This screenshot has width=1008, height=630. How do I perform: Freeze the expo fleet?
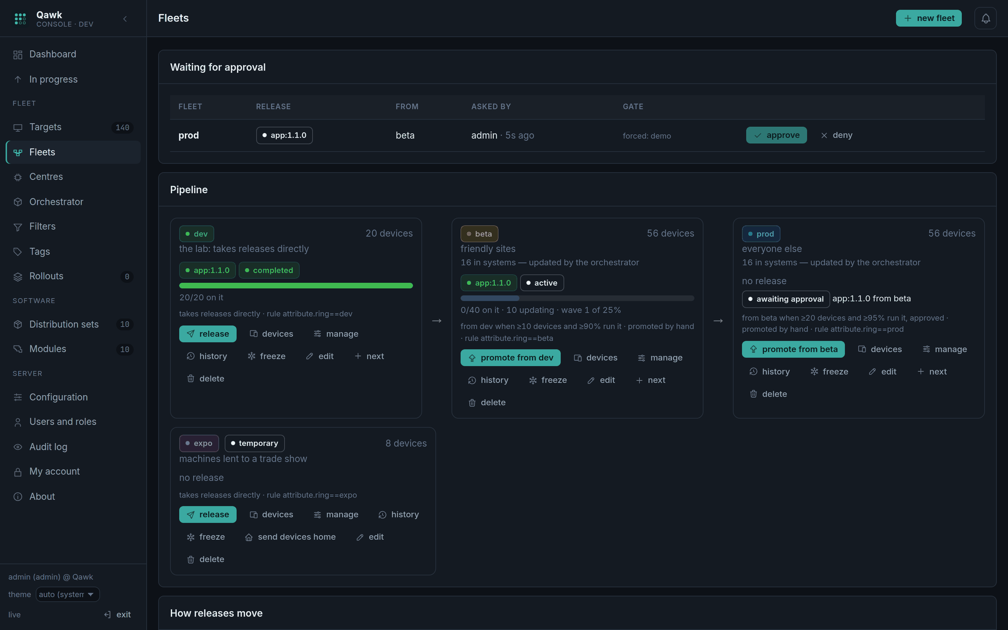pos(206,537)
